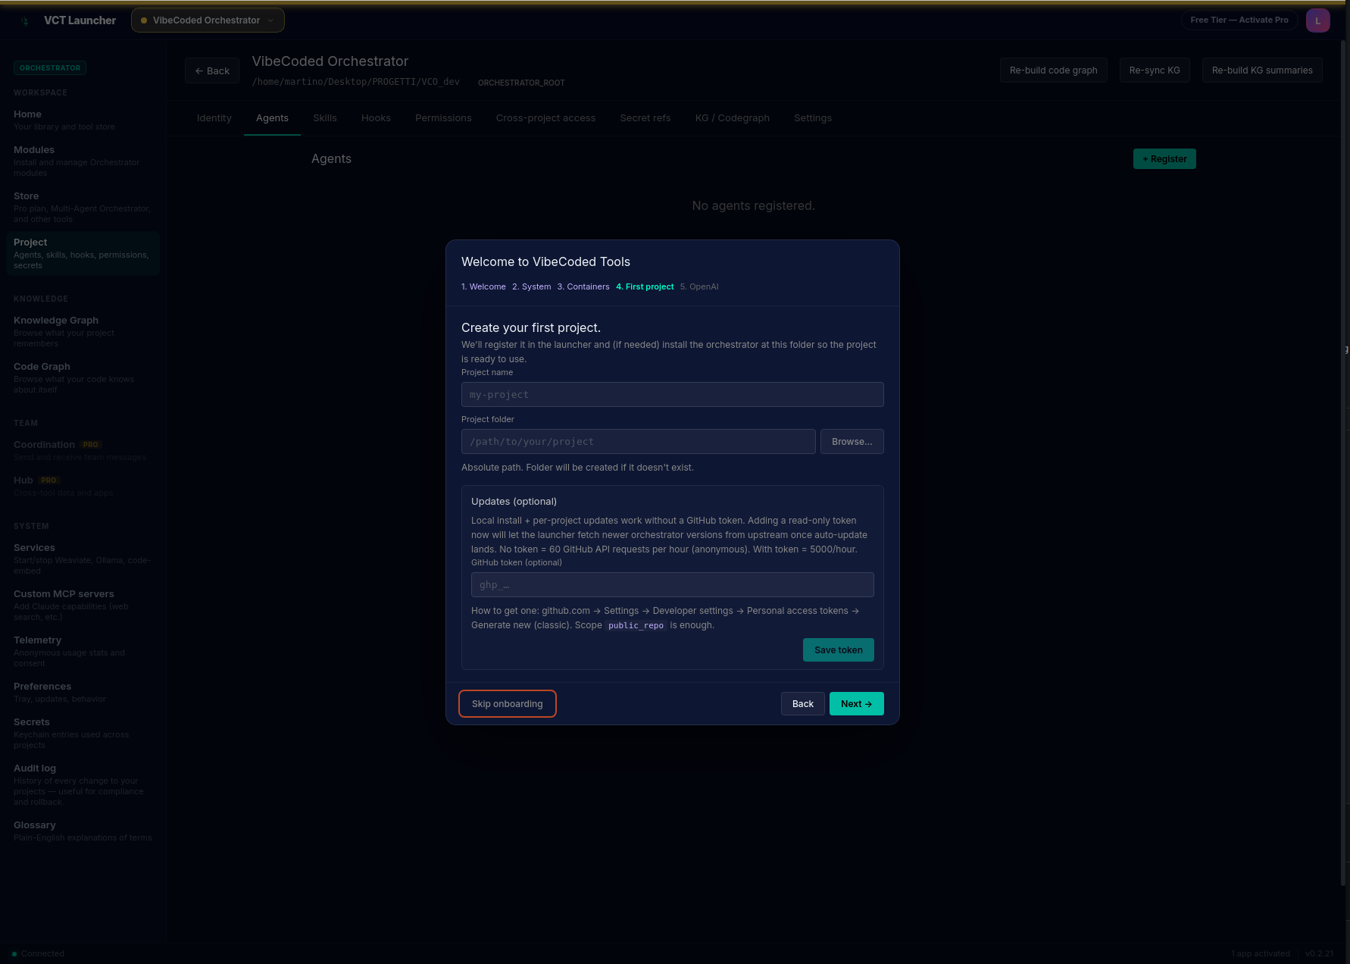Image resolution: width=1350 pixels, height=964 pixels.
Task: Click the ORCHESTRATOR badge in the sidebar
Action: click(x=50, y=68)
